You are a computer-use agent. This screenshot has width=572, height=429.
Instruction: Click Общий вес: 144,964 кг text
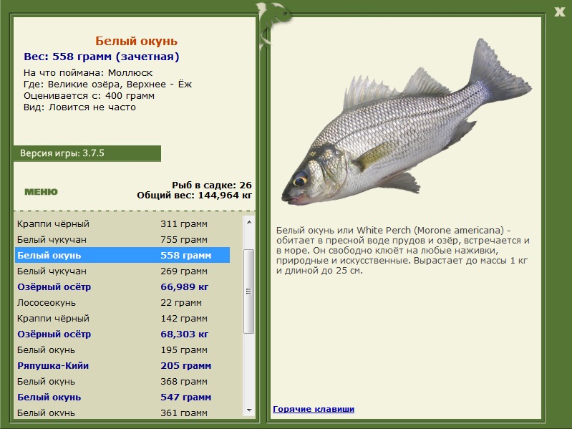point(195,196)
